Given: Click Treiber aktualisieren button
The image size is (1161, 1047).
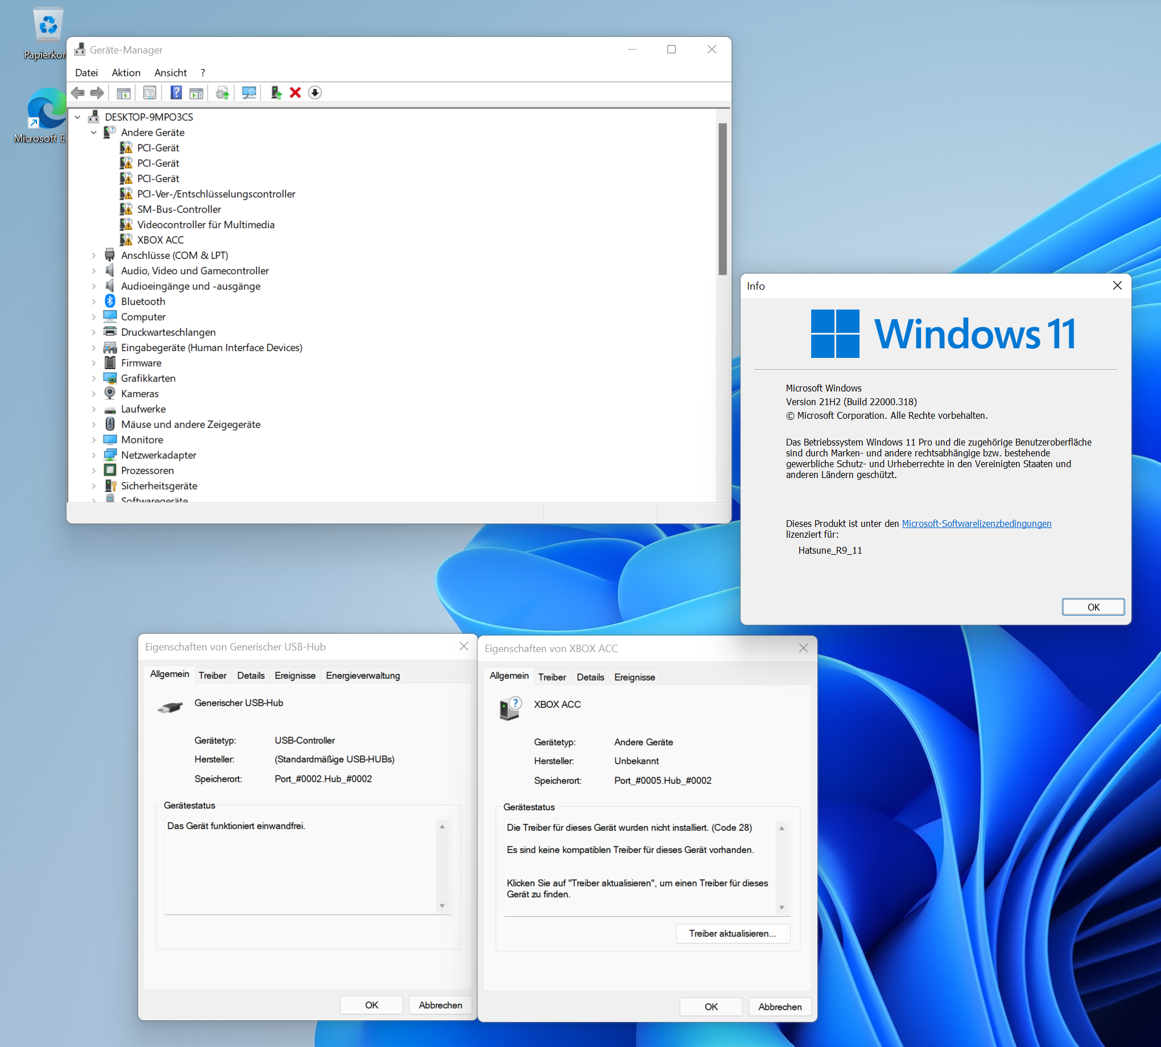Looking at the screenshot, I should pyautogui.click(x=732, y=933).
